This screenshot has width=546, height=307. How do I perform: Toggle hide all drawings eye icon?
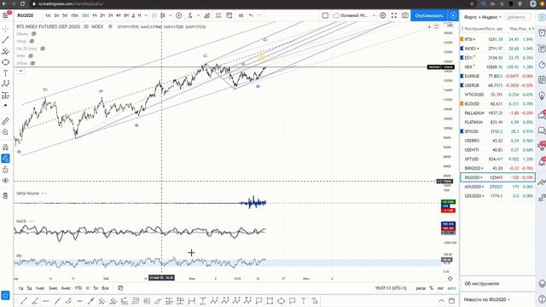point(5,181)
